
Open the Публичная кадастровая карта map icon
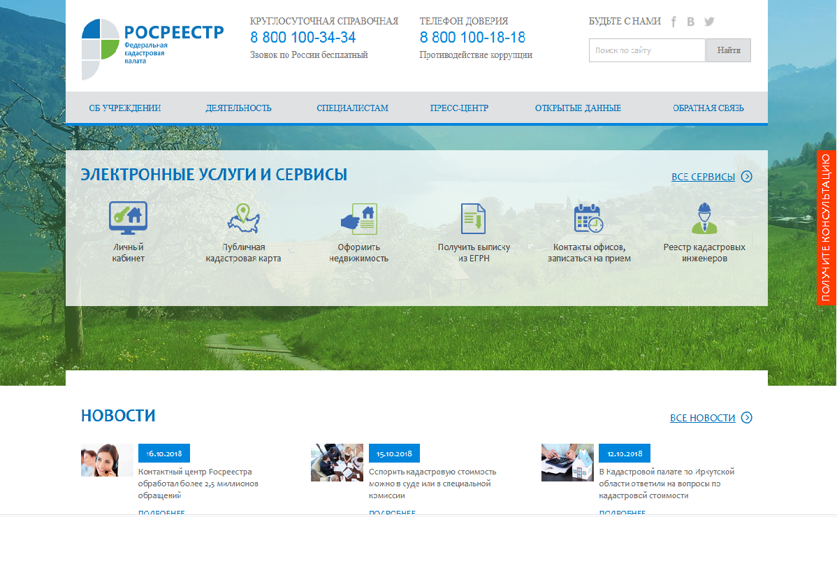(243, 218)
